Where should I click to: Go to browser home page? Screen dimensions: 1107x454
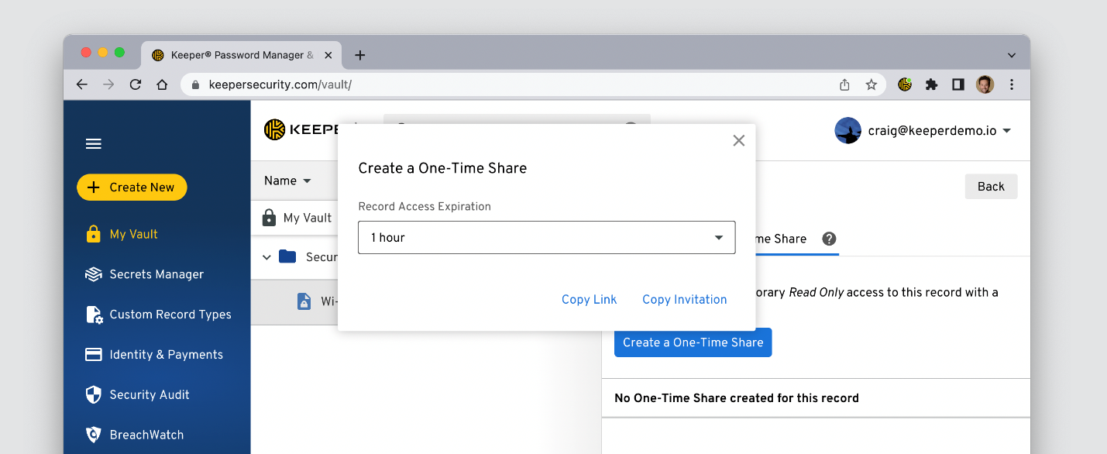click(x=161, y=85)
